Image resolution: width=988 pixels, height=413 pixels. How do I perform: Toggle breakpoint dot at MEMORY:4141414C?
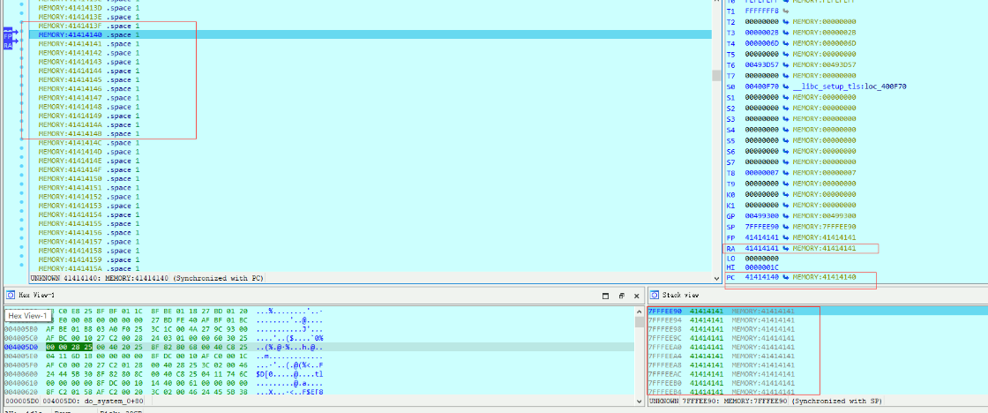[x=22, y=143]
